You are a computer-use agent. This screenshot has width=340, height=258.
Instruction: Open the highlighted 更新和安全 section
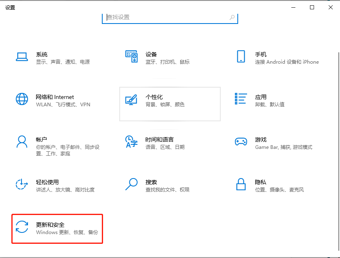tap(57, 228)
